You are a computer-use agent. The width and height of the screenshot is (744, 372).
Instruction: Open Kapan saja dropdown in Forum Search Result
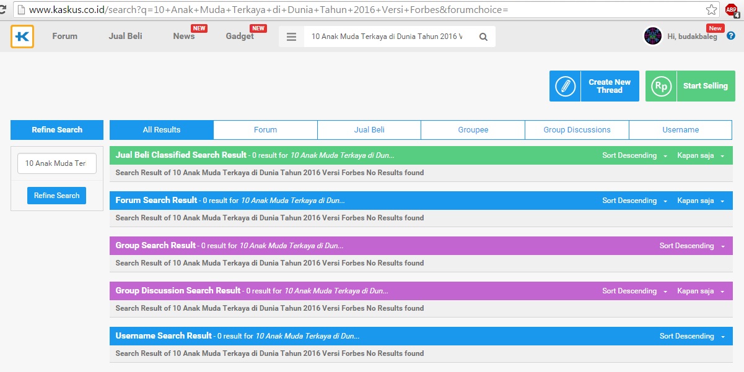tap(701, 201)
